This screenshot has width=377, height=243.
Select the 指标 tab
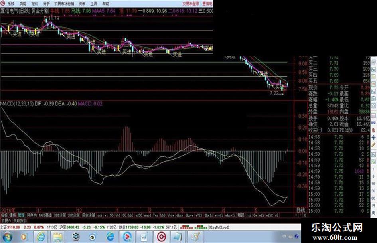point(4,215)
